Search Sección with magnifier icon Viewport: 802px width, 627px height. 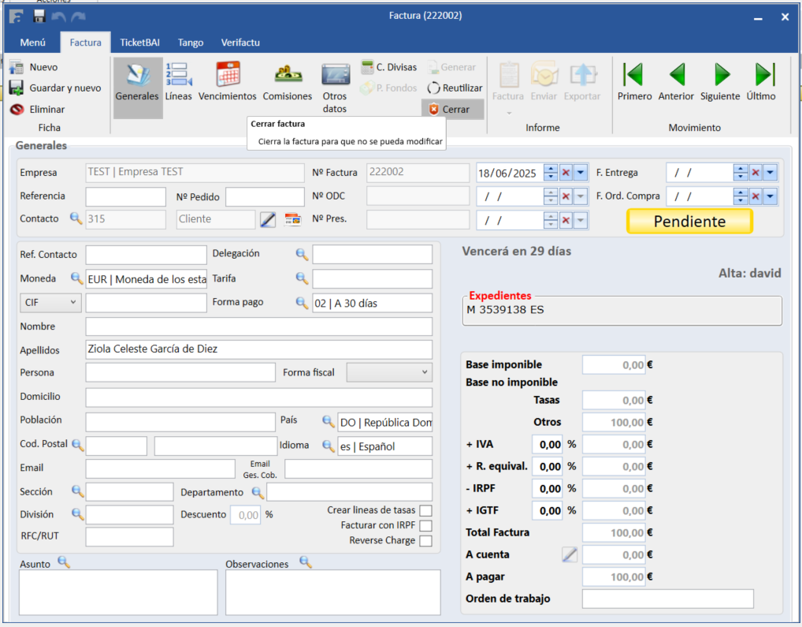(77, 491)
